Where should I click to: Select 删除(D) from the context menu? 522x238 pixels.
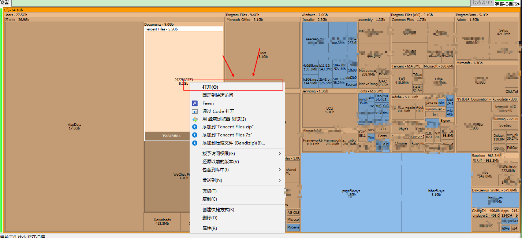(x=210, y=218)
